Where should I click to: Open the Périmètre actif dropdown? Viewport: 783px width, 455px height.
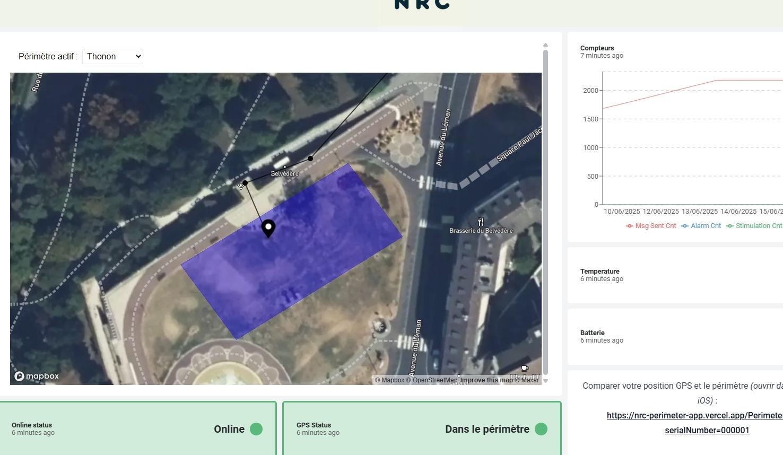(112, 56)
